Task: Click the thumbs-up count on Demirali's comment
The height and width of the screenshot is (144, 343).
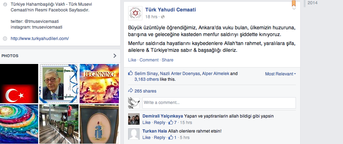Action: pos(172,122)
